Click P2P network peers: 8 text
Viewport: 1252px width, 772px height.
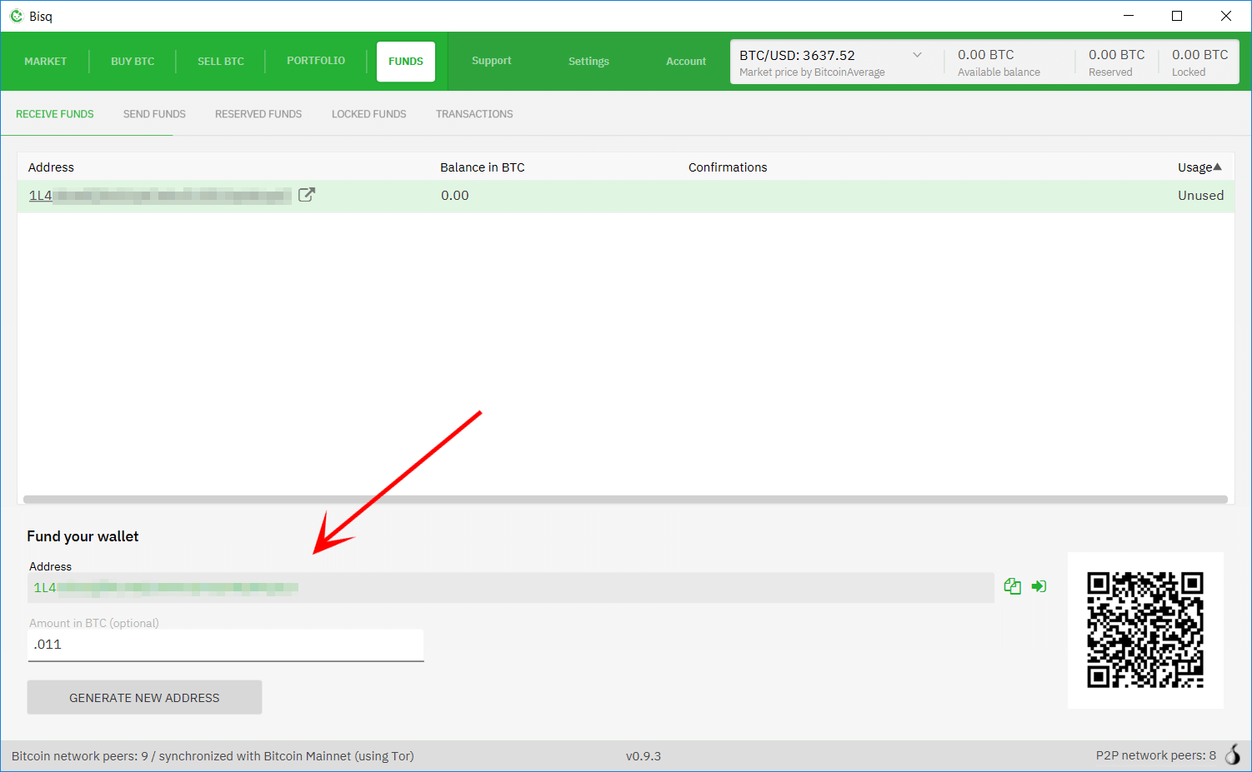(1155, 755)
